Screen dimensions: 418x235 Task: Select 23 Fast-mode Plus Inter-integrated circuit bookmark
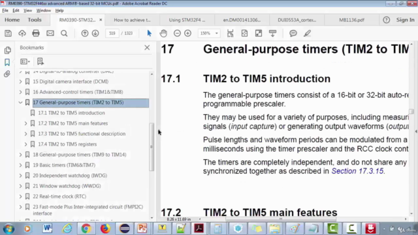[88, 210]
